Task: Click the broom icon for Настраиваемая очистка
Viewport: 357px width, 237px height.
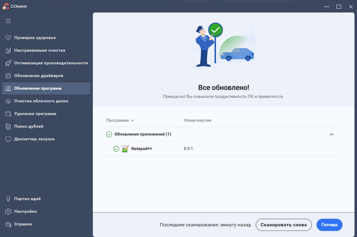Action: pos(8,51)
